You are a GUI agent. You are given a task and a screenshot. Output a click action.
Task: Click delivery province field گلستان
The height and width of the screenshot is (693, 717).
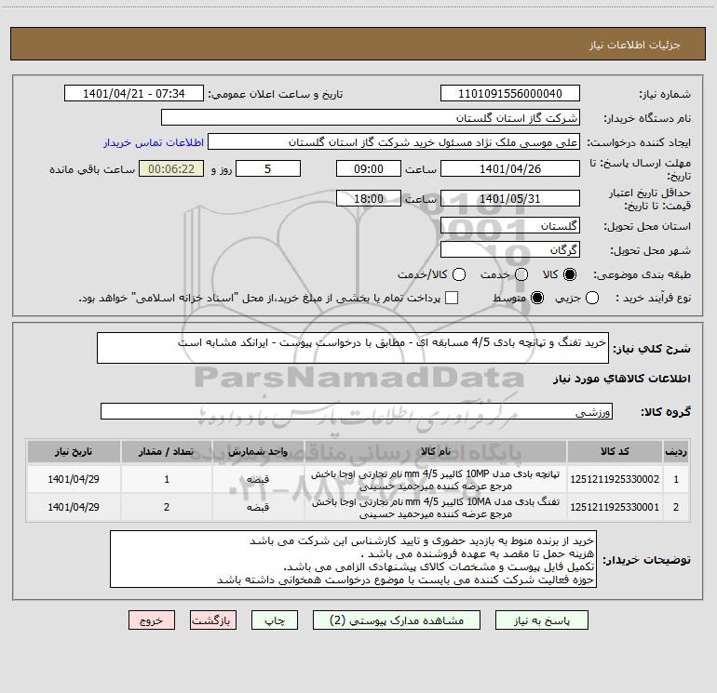click(x=510, y=226)
